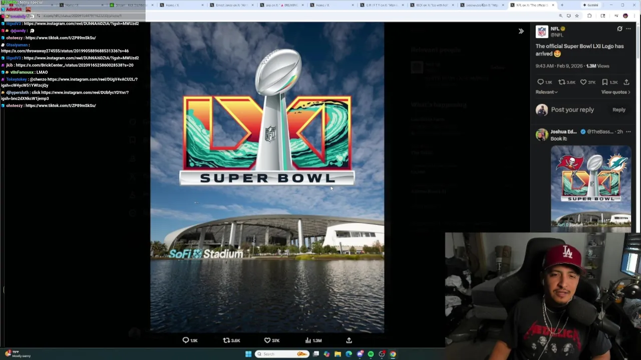
Task: Open view analytics icon below the photo
Action: coord(308,340)
